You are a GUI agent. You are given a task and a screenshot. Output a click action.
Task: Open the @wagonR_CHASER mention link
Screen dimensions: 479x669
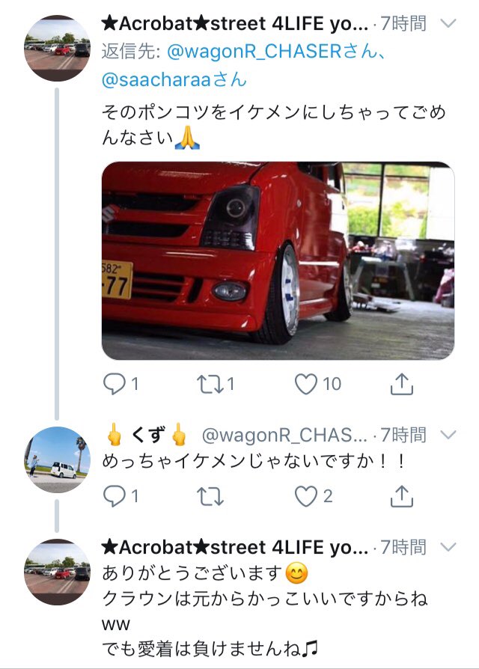click(254, 52)
